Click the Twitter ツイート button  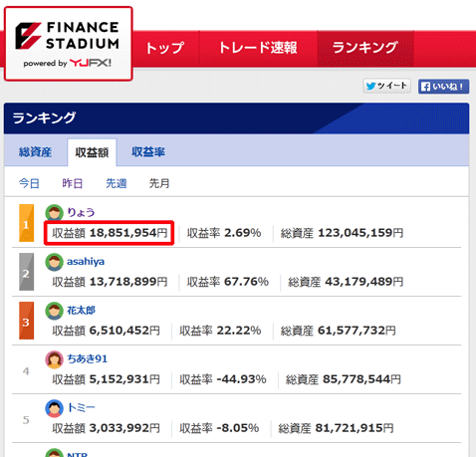pos(386,86)
